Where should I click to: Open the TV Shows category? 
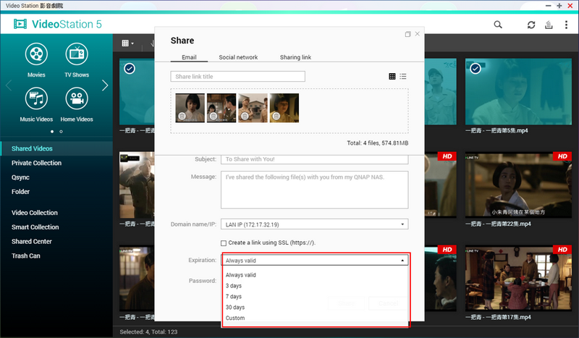coord(77,60)
